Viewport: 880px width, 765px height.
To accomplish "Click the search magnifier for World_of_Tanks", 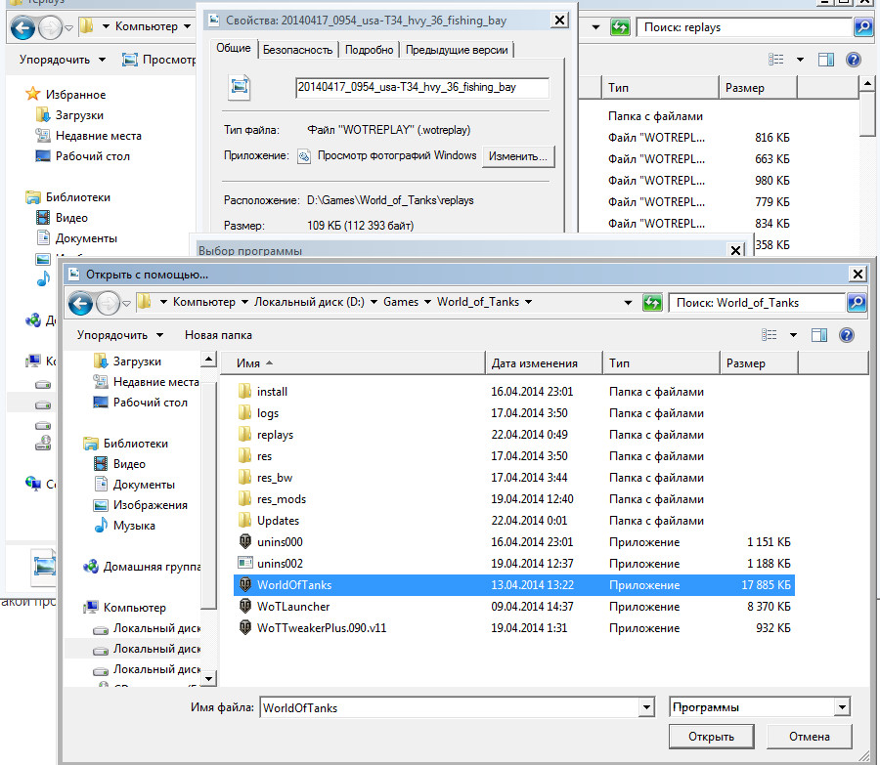I will [857, 303].
